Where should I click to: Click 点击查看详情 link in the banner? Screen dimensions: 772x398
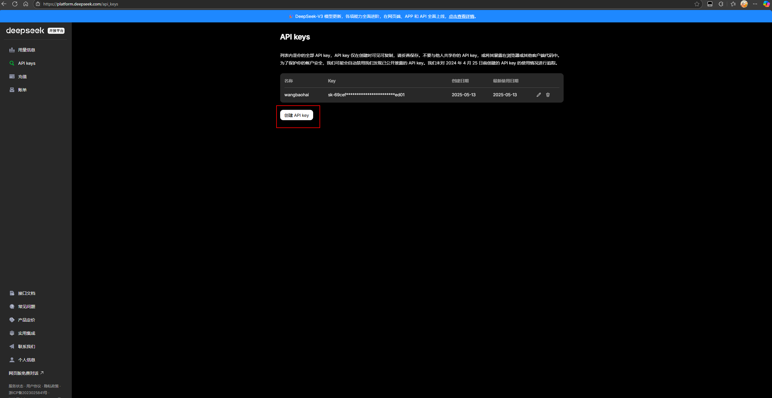[x=461, y=16]
